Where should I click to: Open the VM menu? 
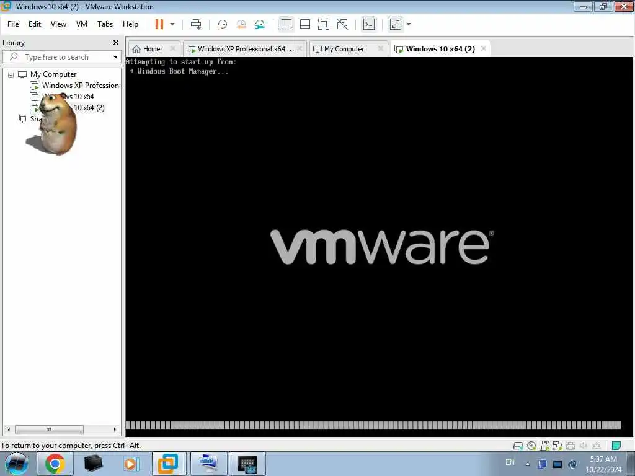(82, 24)
